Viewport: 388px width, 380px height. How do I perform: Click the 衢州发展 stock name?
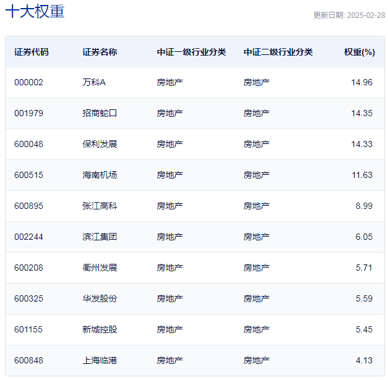point(100,268)
